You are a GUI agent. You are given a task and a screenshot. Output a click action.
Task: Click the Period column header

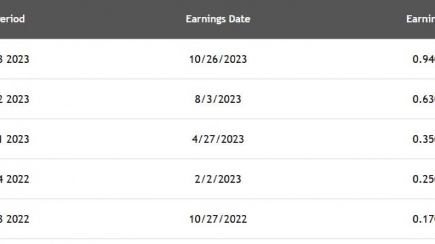tap(12, 19)
